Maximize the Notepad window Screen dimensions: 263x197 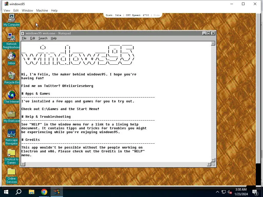[208, 33]
